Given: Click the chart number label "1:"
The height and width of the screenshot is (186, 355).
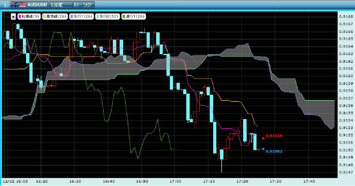Looking at the screenshot, I should coord(6,5).
